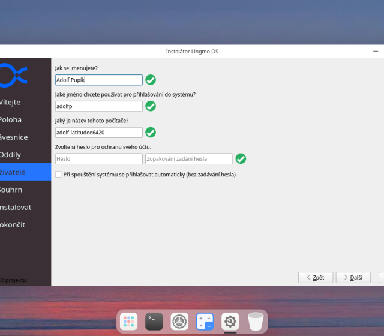Image resolution: width=384 pixels, height=336 pixels.
Task: Click the Lingmo OS logo in sidebar
Action: [x=13, y=74]
